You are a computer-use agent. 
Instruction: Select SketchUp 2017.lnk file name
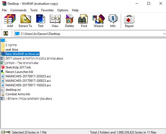tap(18, 67)
